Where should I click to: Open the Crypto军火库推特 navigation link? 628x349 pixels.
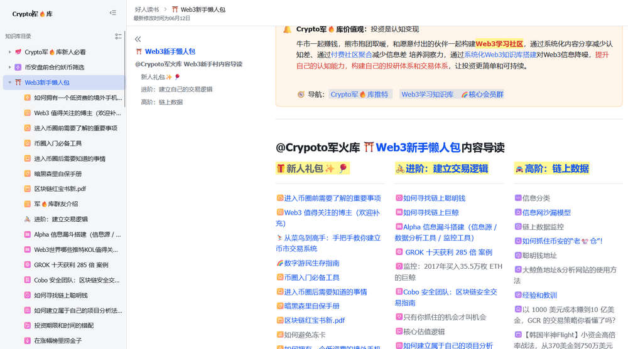coord(359,95)
